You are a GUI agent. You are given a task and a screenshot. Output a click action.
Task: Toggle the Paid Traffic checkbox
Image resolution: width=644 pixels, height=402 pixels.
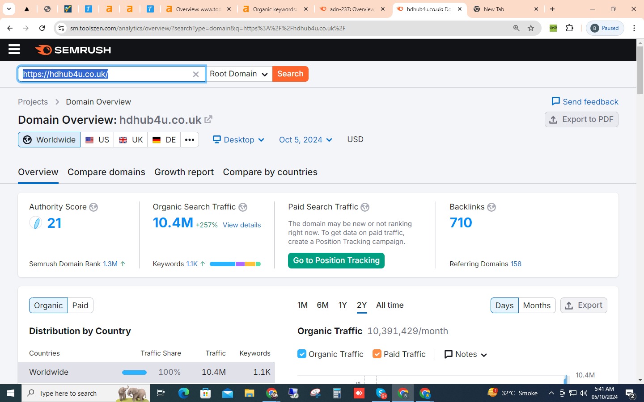(x=377, y=354)
